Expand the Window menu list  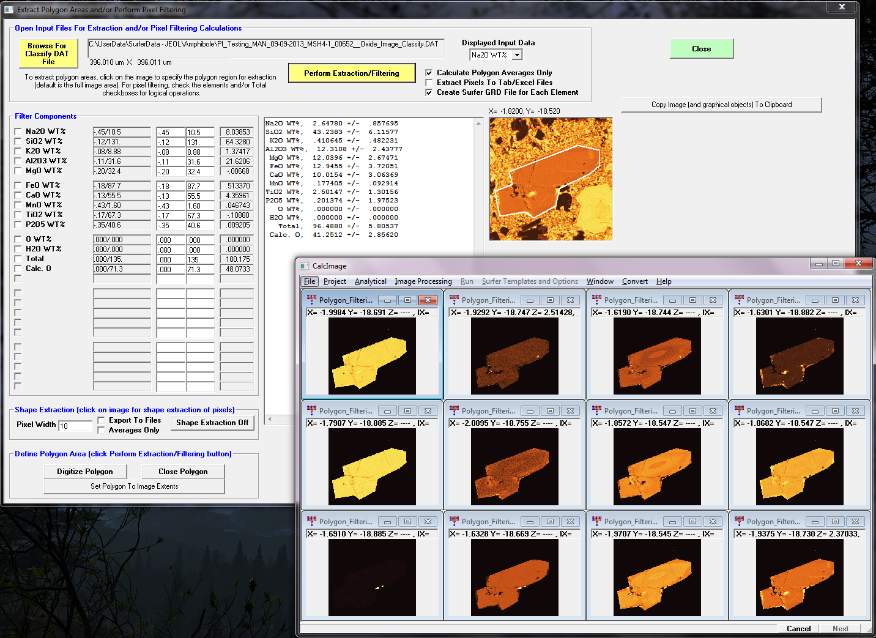[599, 281]
